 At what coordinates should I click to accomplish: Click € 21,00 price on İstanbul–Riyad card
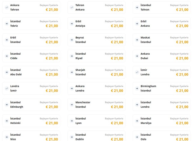[x=117, y=58]
